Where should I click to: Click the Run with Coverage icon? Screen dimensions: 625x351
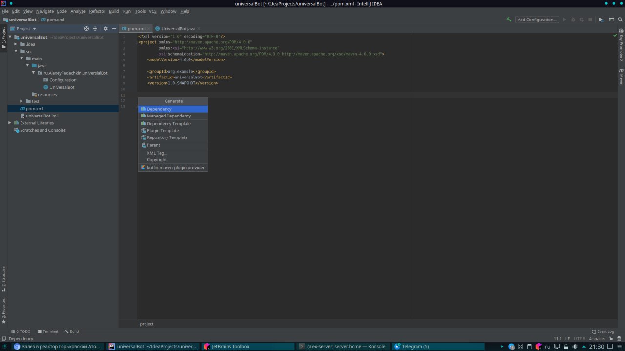click(582, 19)
